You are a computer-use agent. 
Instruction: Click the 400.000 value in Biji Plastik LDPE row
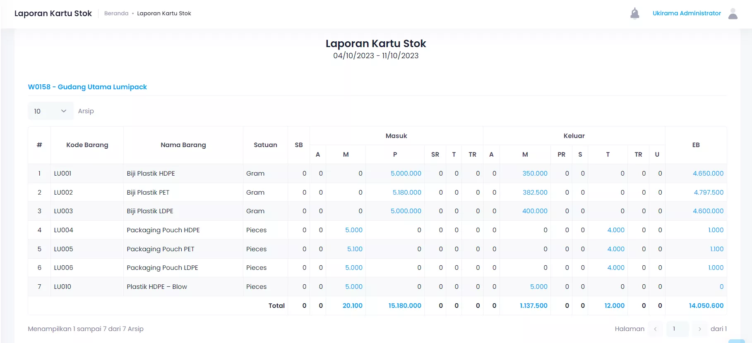[x=535, y=211]
